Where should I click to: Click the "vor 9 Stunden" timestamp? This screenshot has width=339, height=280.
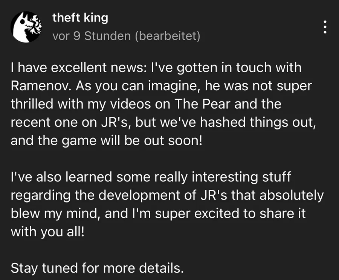pyautogui.click(x=92, y=36)
